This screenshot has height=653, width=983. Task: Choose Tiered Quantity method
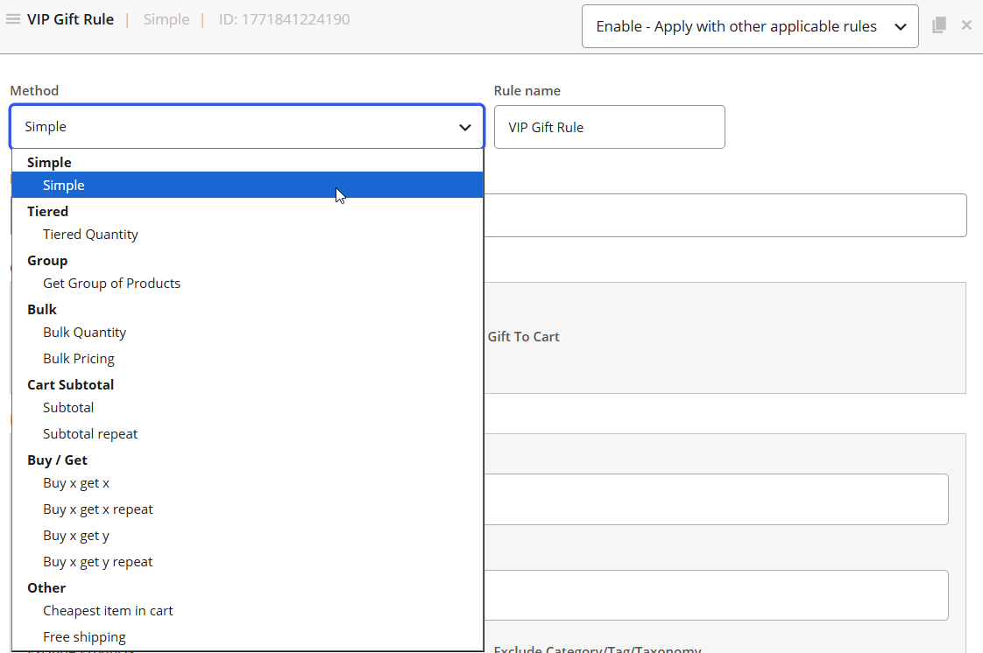pos(247,235)
